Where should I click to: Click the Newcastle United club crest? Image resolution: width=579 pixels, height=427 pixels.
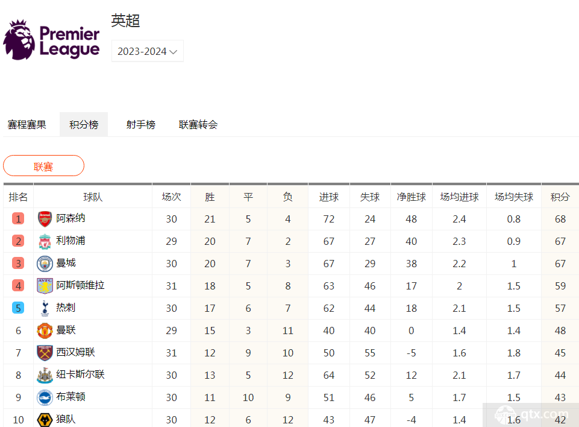tap(45, 375)
